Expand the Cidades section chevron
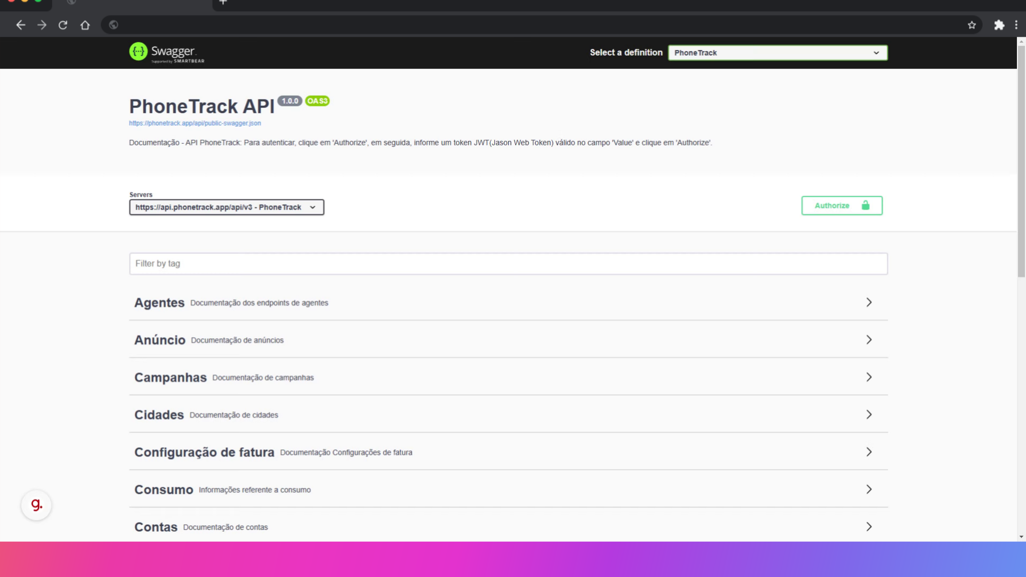The width and height of the screenshot is (1026, 577). click(x=869, y=415)
